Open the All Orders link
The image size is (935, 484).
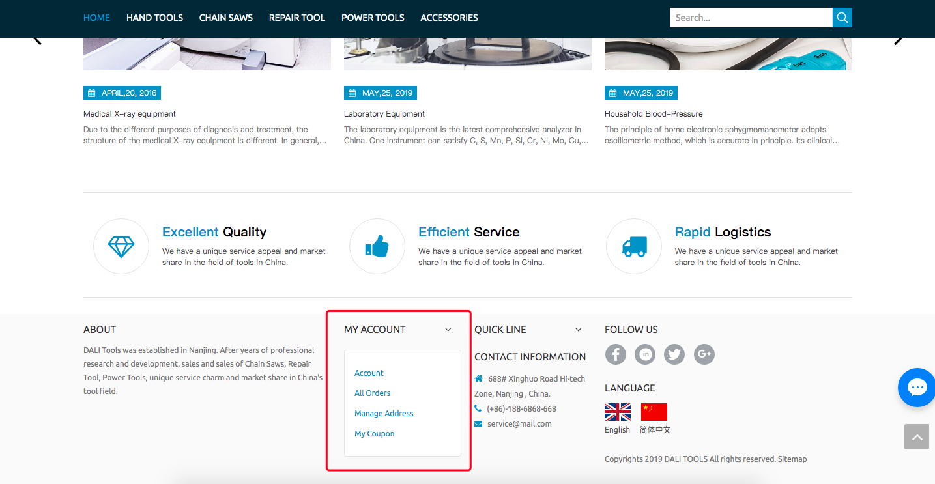372,393
